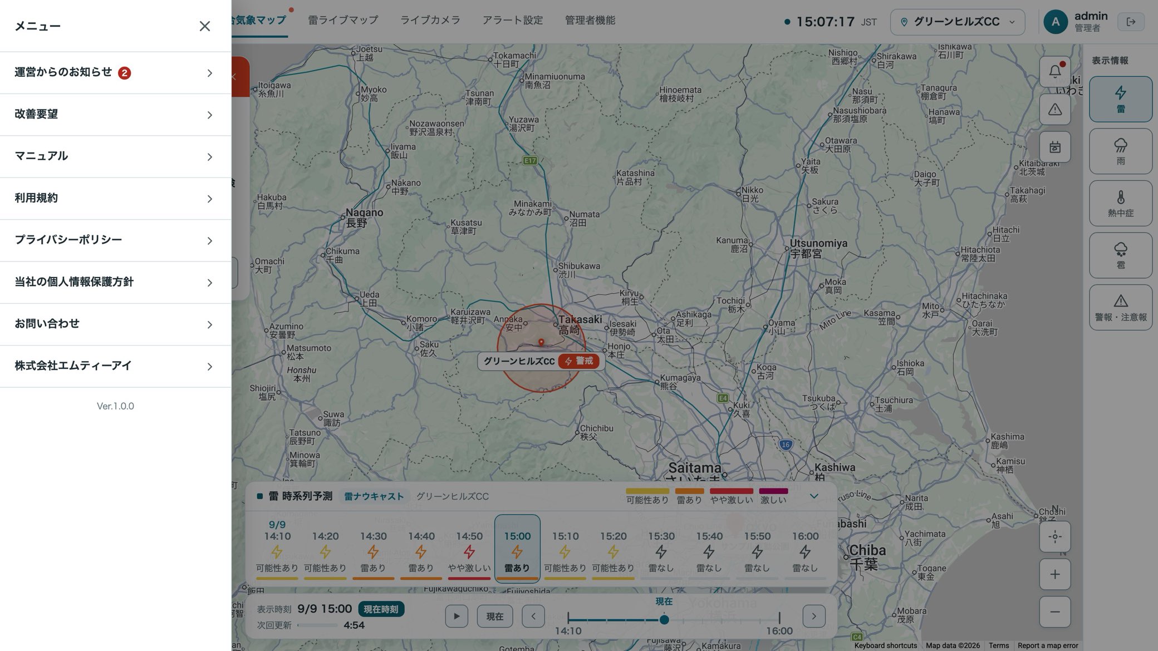The width and height of the screenshot is (1158, 651).
Task: Open プライバシーポリシー menu entry
Action: pyautogui.click(x=115, y=240)
